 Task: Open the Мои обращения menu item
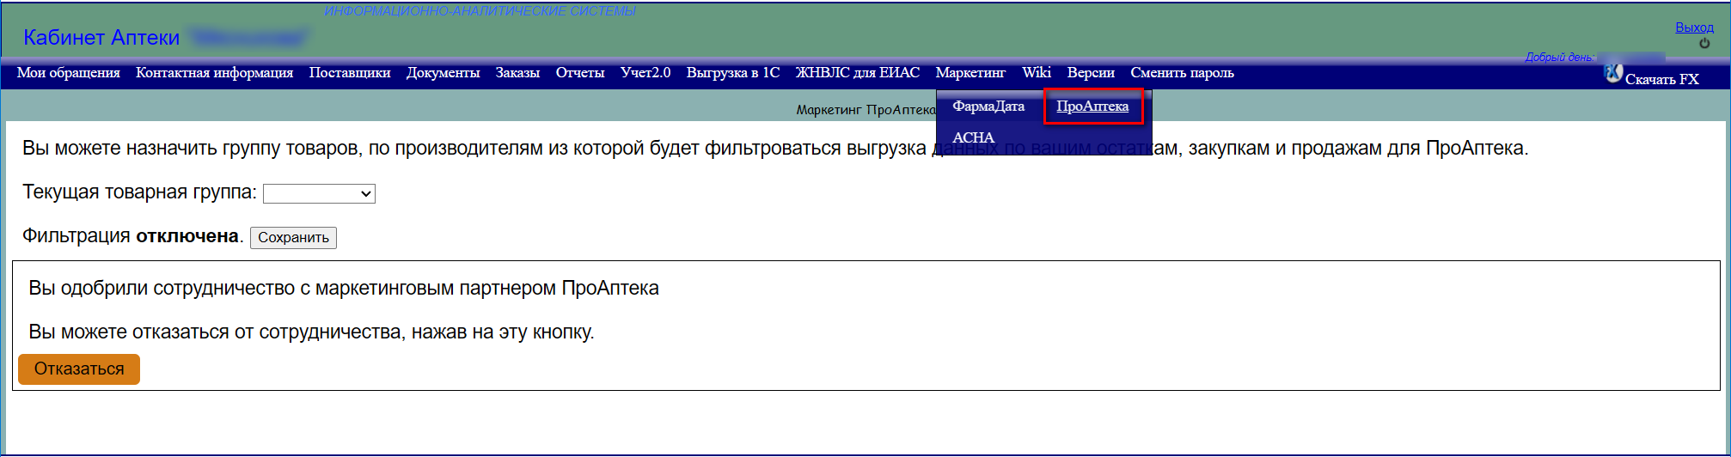[x=69, y=73]
